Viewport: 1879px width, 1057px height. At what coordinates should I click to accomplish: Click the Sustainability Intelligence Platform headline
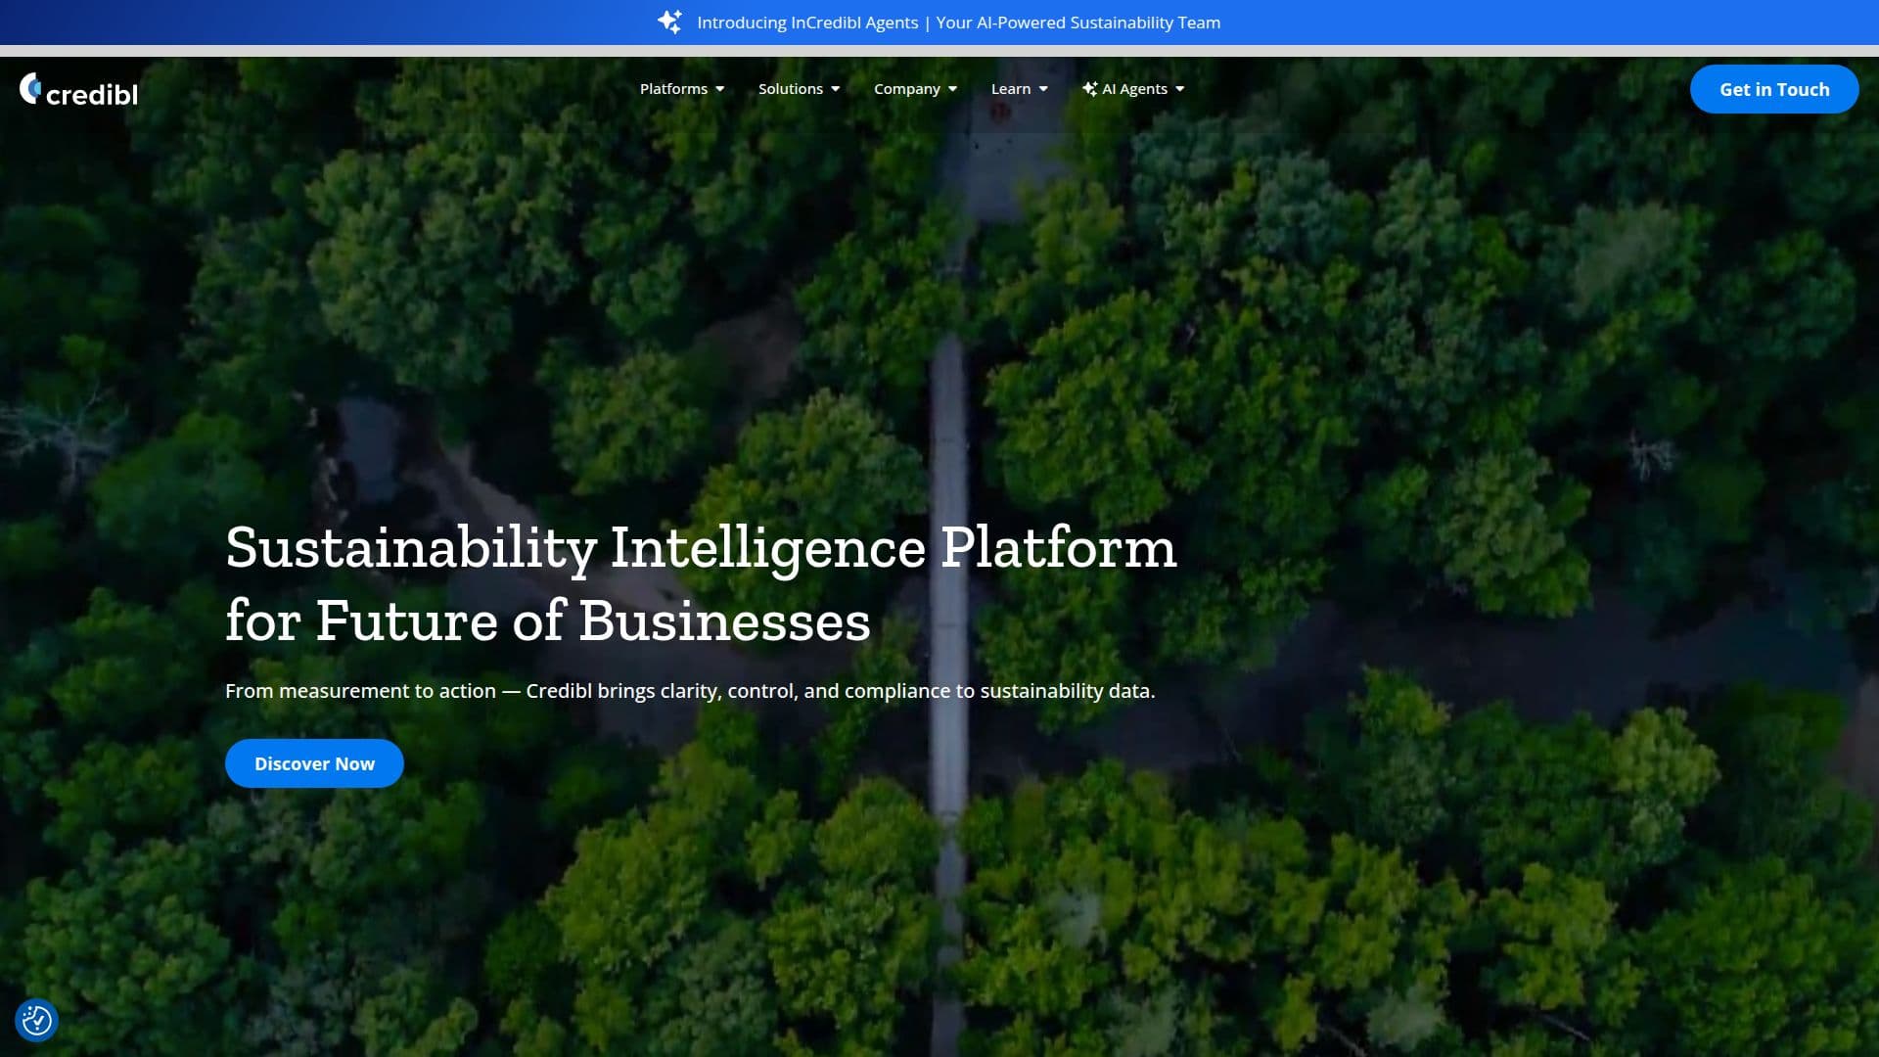701,584
